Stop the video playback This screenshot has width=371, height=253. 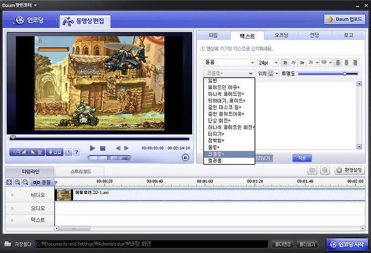(103, 148)
